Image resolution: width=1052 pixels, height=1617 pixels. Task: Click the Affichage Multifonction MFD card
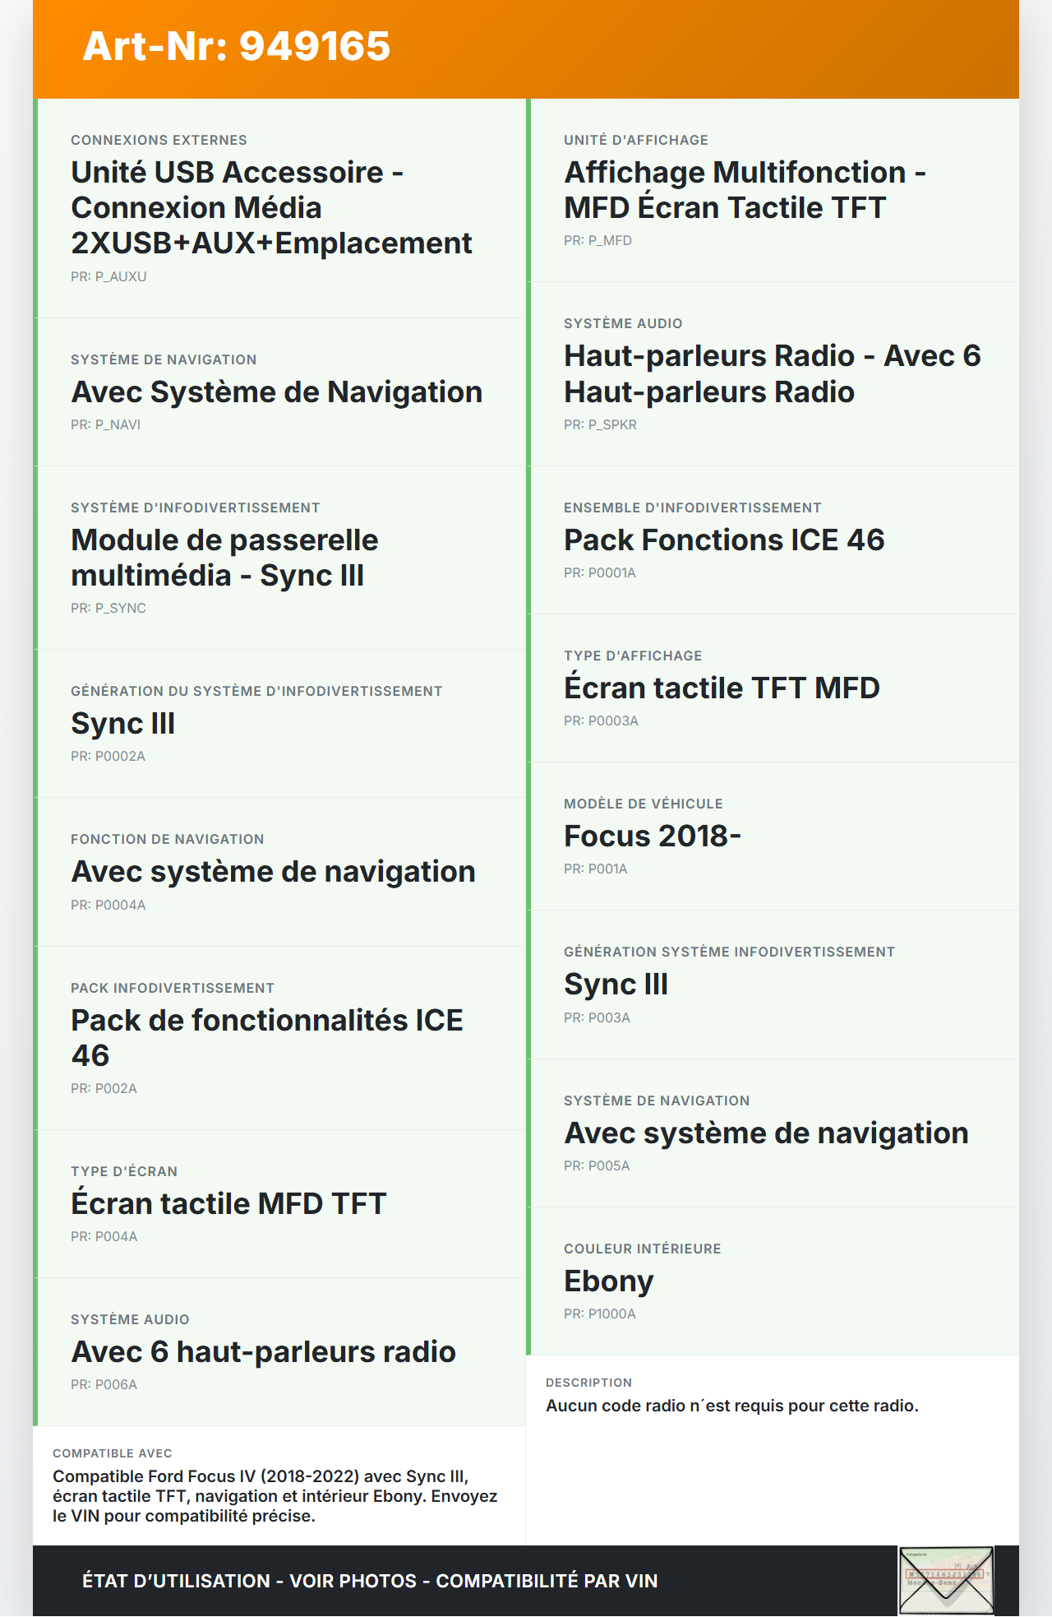tap(773, 190)
